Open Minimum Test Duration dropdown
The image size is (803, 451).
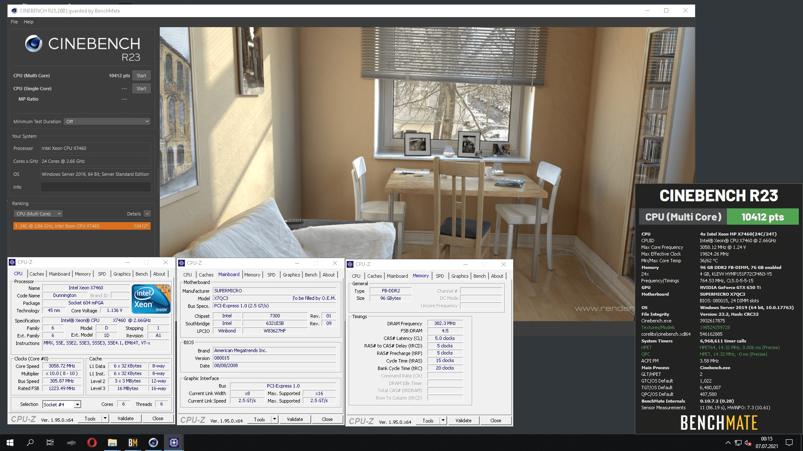click(107, 122)
